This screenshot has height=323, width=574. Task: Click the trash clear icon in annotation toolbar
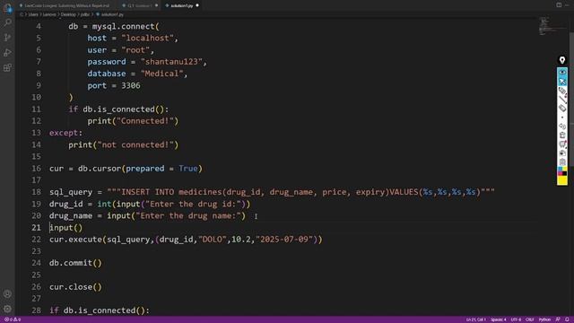[562, 135]
